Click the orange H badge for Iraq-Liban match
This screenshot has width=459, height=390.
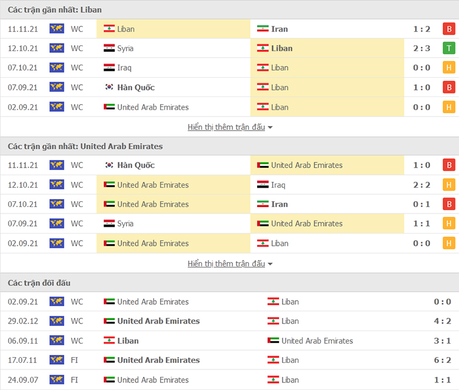coord(449,68)
